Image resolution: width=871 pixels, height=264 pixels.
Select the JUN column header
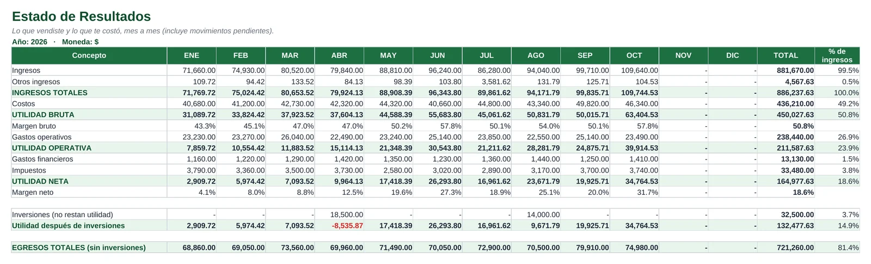click(x=438, y=56)
